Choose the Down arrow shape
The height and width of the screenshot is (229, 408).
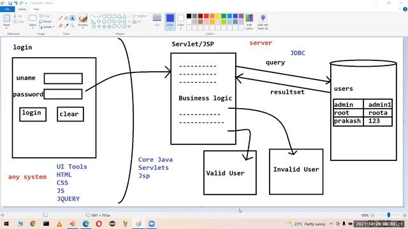[94, 27]
